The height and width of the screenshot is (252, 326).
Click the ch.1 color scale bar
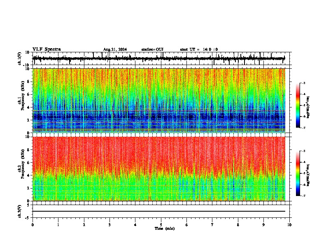[298, 105]
